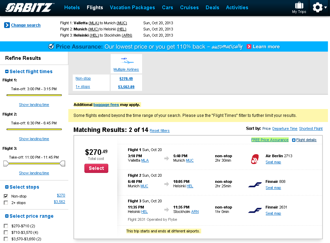Sort results by Departure Time

(285, 129)
